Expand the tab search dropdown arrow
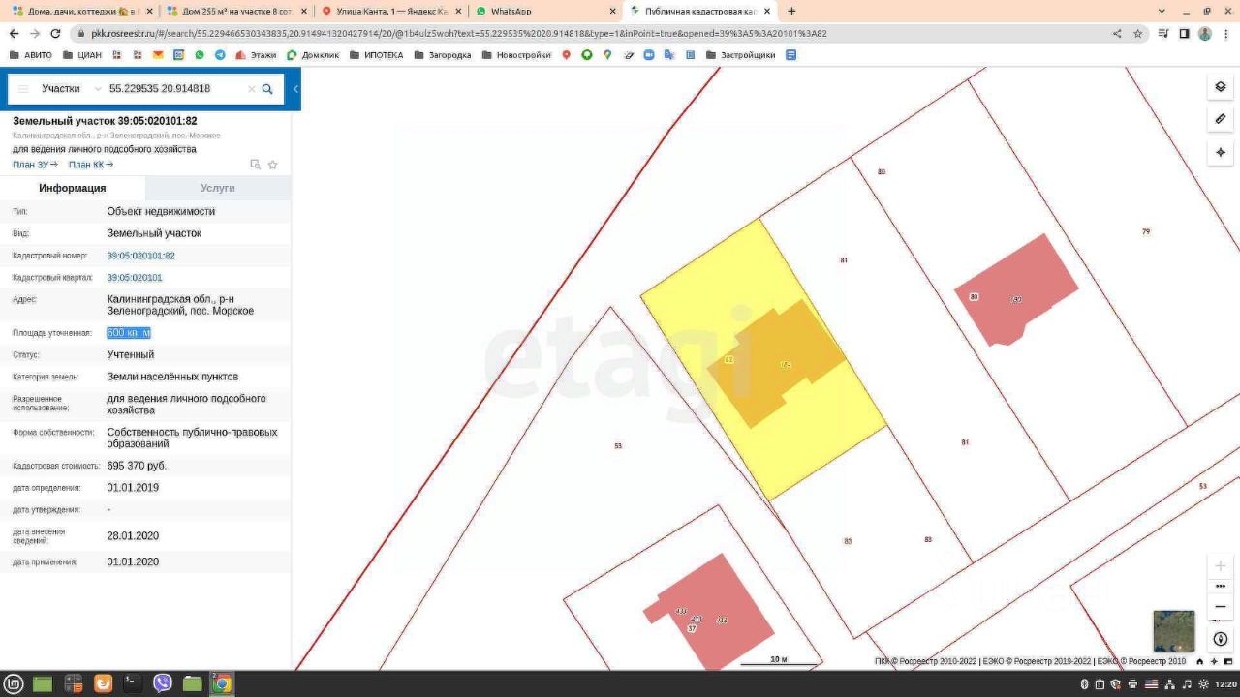Screen dimensions: 1240x697 [x=1162, y=12]
